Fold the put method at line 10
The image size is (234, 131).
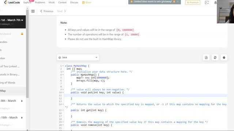coord(63,92)
